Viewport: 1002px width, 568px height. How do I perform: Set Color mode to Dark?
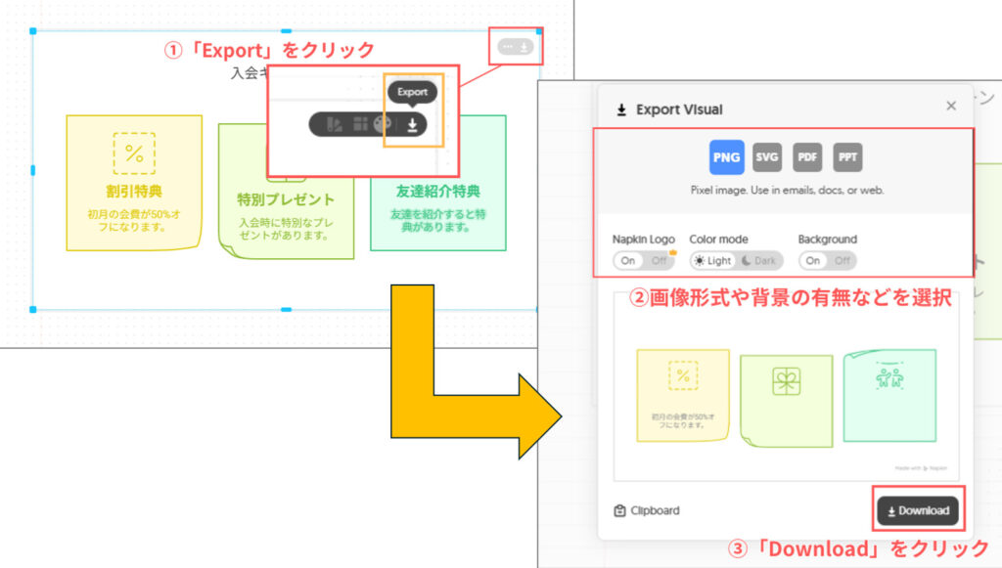[x=758, y=260]
